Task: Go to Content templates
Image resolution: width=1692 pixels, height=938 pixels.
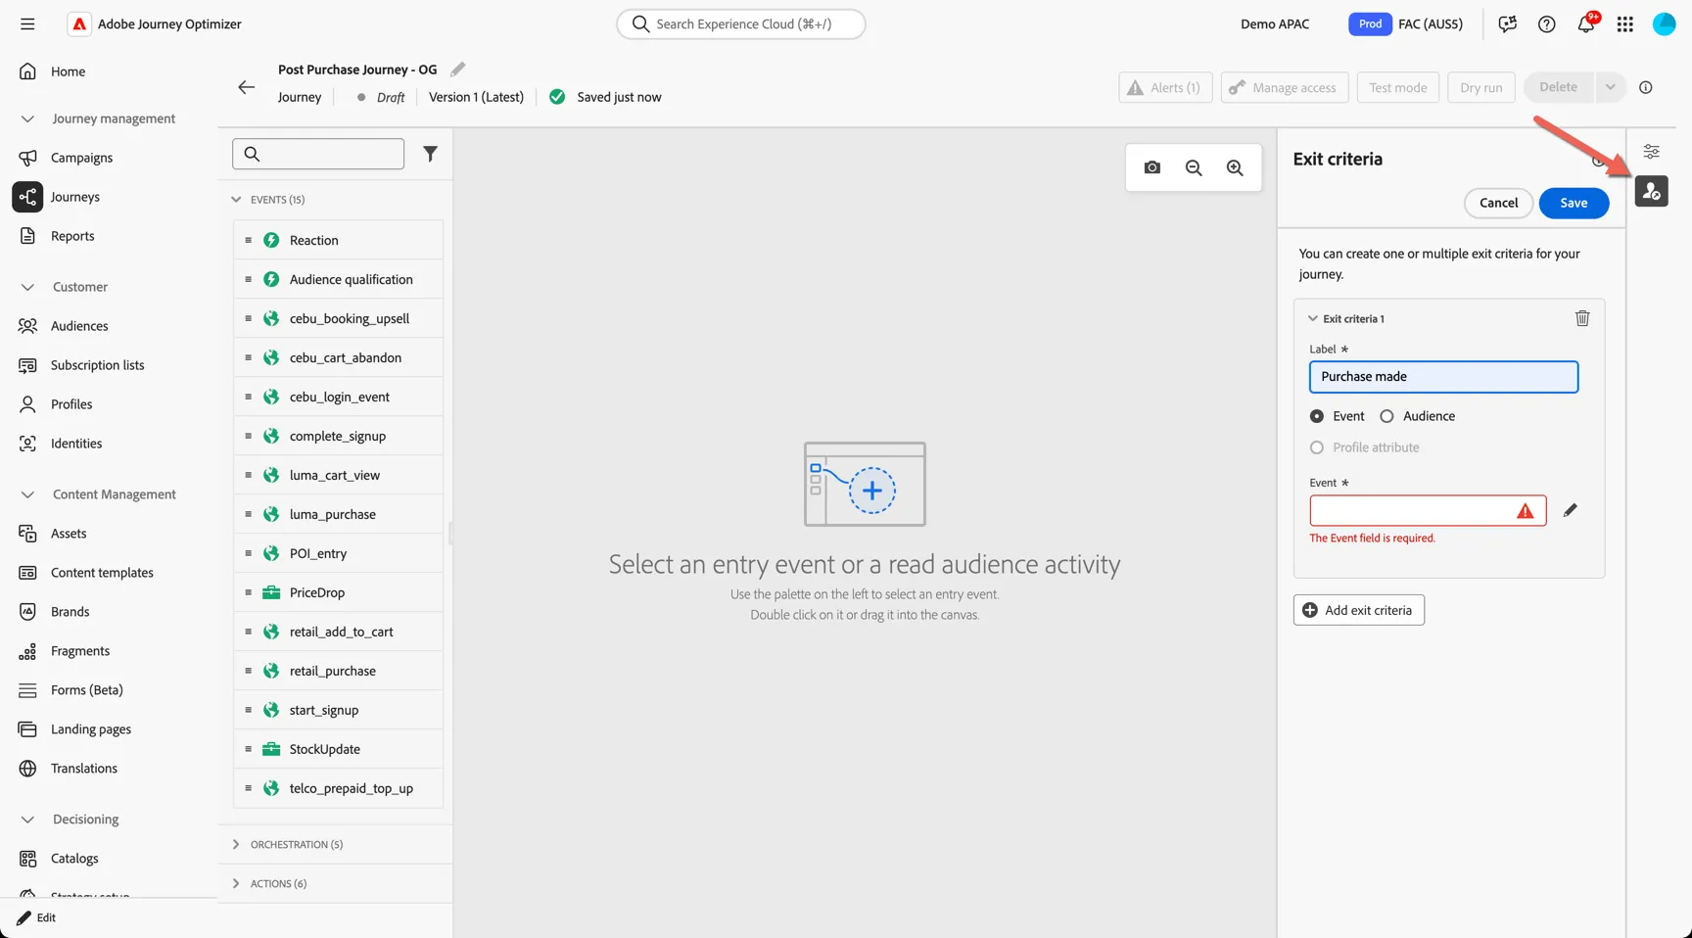Action: [x=102, y=573]
